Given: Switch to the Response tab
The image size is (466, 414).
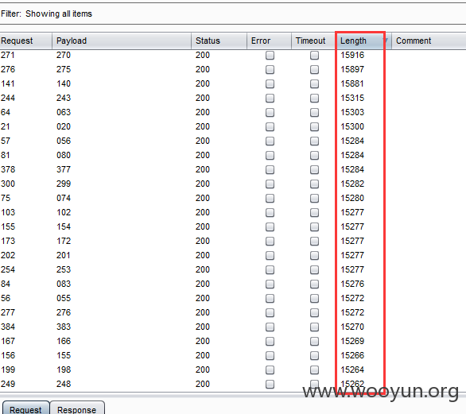Looking at the screenshot, I should (x=77, y=408).
